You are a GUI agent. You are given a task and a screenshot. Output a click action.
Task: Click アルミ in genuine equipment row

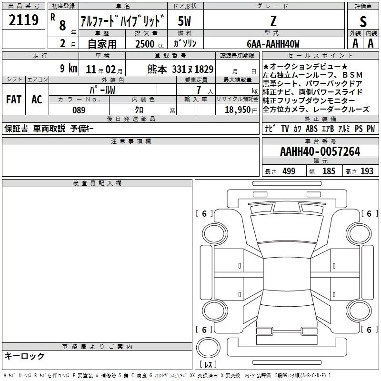[x=344, y=129]
